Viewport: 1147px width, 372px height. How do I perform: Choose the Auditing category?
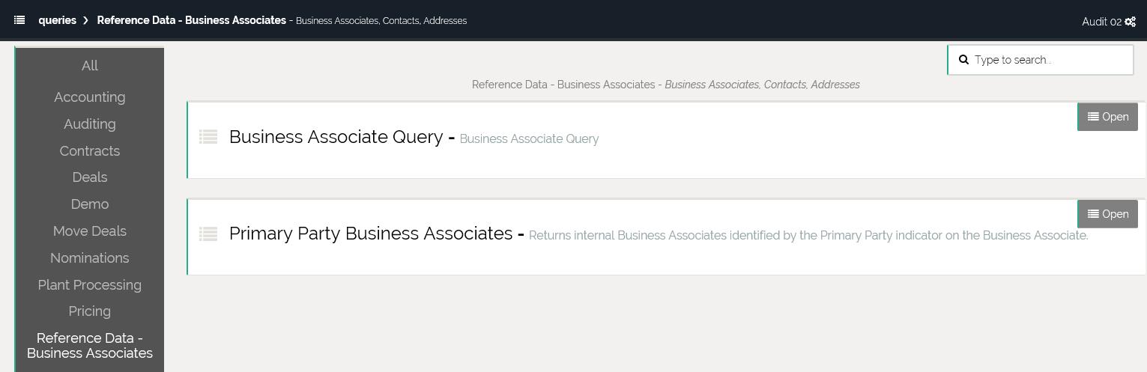[89, 124]
